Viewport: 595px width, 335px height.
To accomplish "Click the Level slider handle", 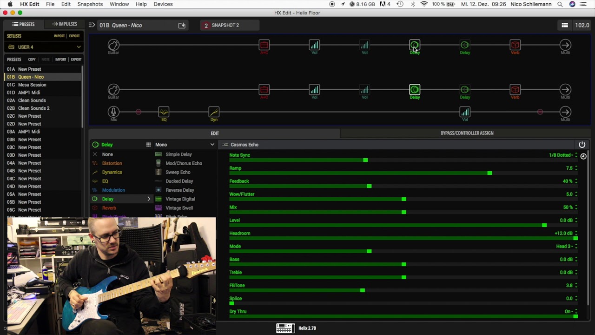I will click(544, 225).
